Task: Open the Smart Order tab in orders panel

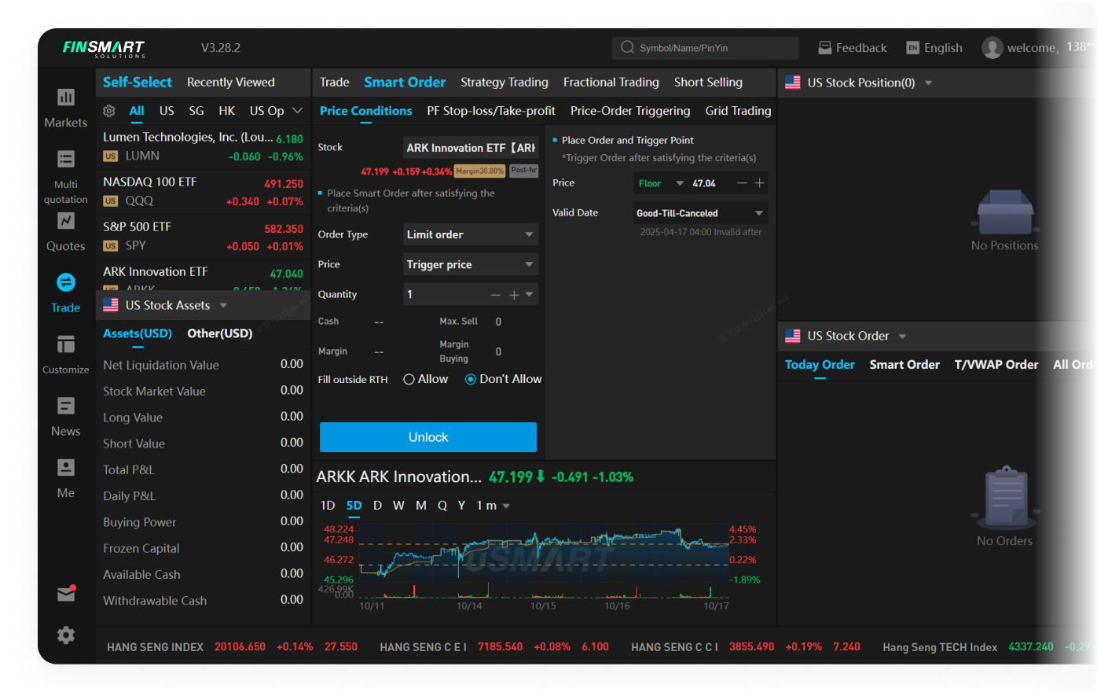Action: tap(904, 365)
